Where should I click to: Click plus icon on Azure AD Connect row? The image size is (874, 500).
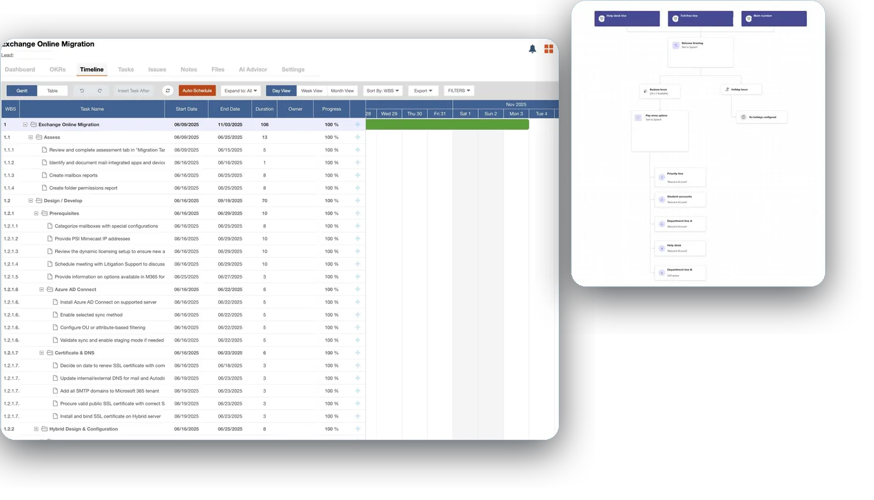click(x=358, y=289)
